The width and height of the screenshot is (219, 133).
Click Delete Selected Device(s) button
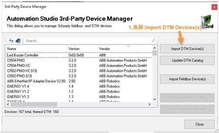(x=187, y=98)
